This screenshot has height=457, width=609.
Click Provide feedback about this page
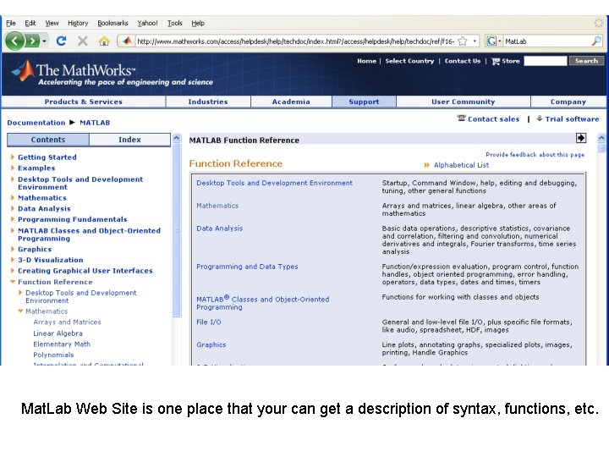[535, 155]
